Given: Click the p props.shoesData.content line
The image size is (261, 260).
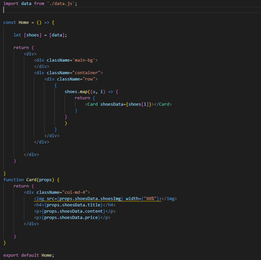Looking at the screenshot, I should [x=75, y=211].
